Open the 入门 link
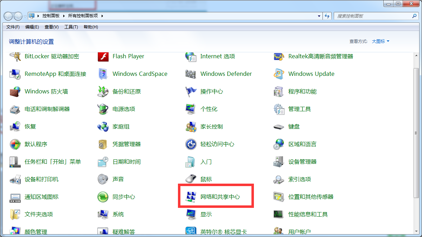Screen dimensions: 422x237 [206, 162]
